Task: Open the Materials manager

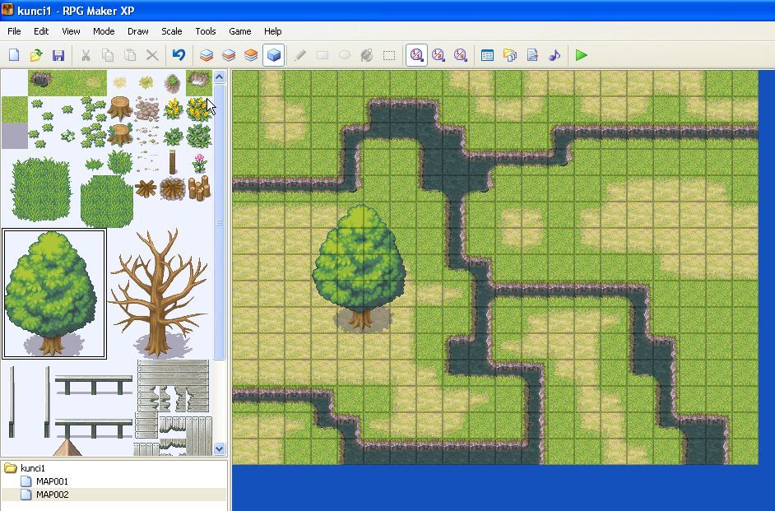Action: (x=509, y=55)
